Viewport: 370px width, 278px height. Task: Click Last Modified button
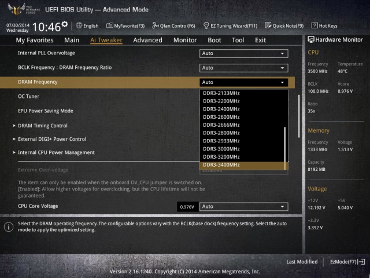pyautogui.click(x=302, y=262)
